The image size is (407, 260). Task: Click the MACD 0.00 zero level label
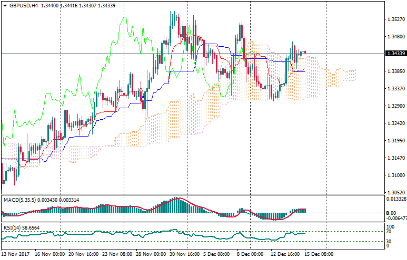[391, 213]
